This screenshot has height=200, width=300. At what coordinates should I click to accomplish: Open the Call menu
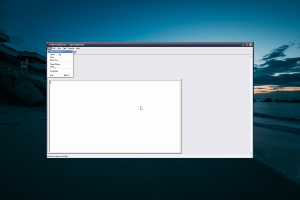tap(63, 48)
